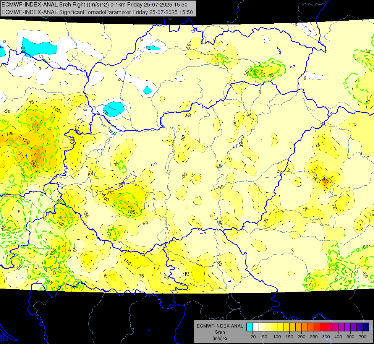Click the ECMWF-INDEX-ANAL legend caption
Image resolution: width=374 pixels, height=344 pixels.
220,326
